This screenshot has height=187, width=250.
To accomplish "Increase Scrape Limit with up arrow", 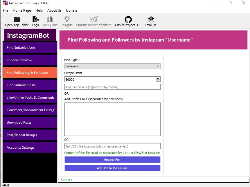I will pos(158,78).
